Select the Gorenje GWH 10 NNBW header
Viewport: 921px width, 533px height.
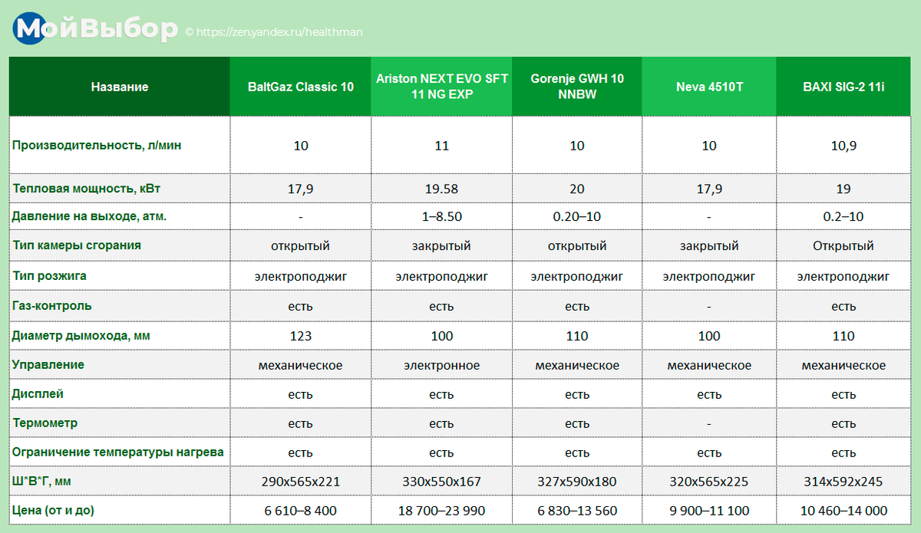tap(577, 87)
